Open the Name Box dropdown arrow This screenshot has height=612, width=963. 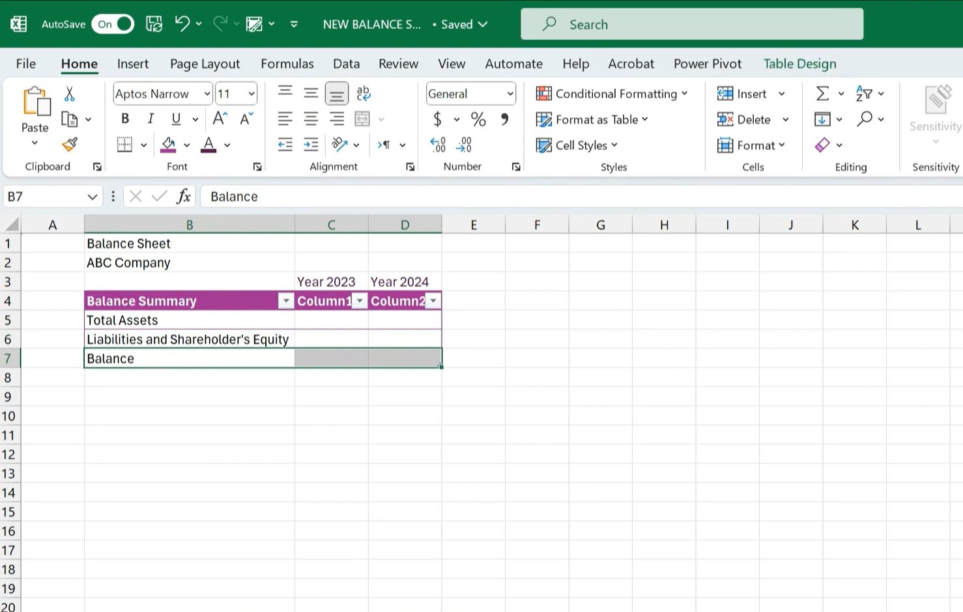93,197
